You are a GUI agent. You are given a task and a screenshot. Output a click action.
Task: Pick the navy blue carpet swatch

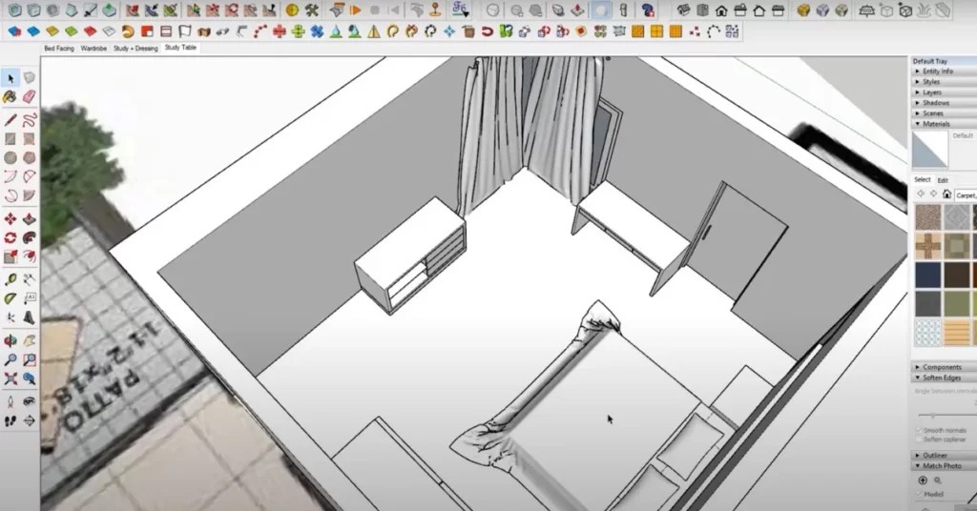927,275
